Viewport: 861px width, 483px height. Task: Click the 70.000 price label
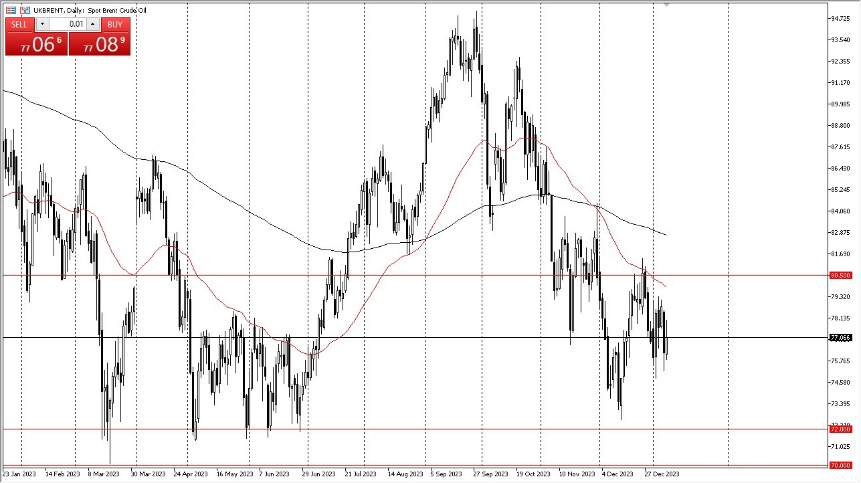[x=840, y=466]
